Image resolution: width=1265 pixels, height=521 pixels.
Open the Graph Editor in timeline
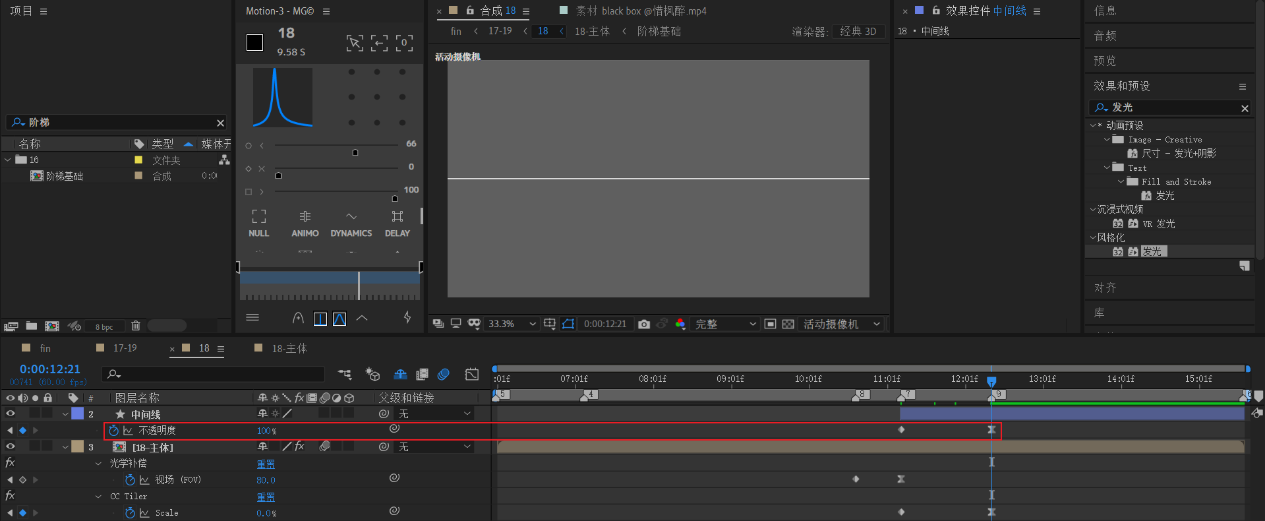[472, 375]
